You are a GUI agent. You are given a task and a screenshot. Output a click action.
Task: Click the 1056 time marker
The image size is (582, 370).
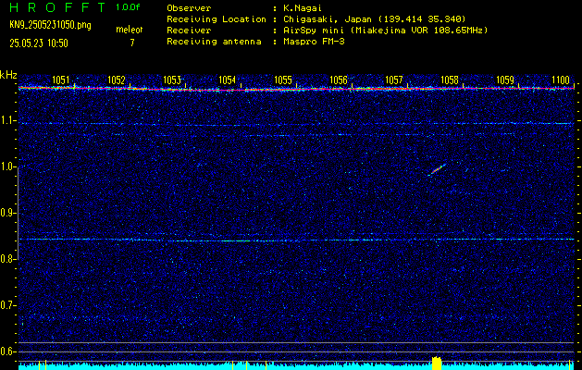[x=339, y=80]
